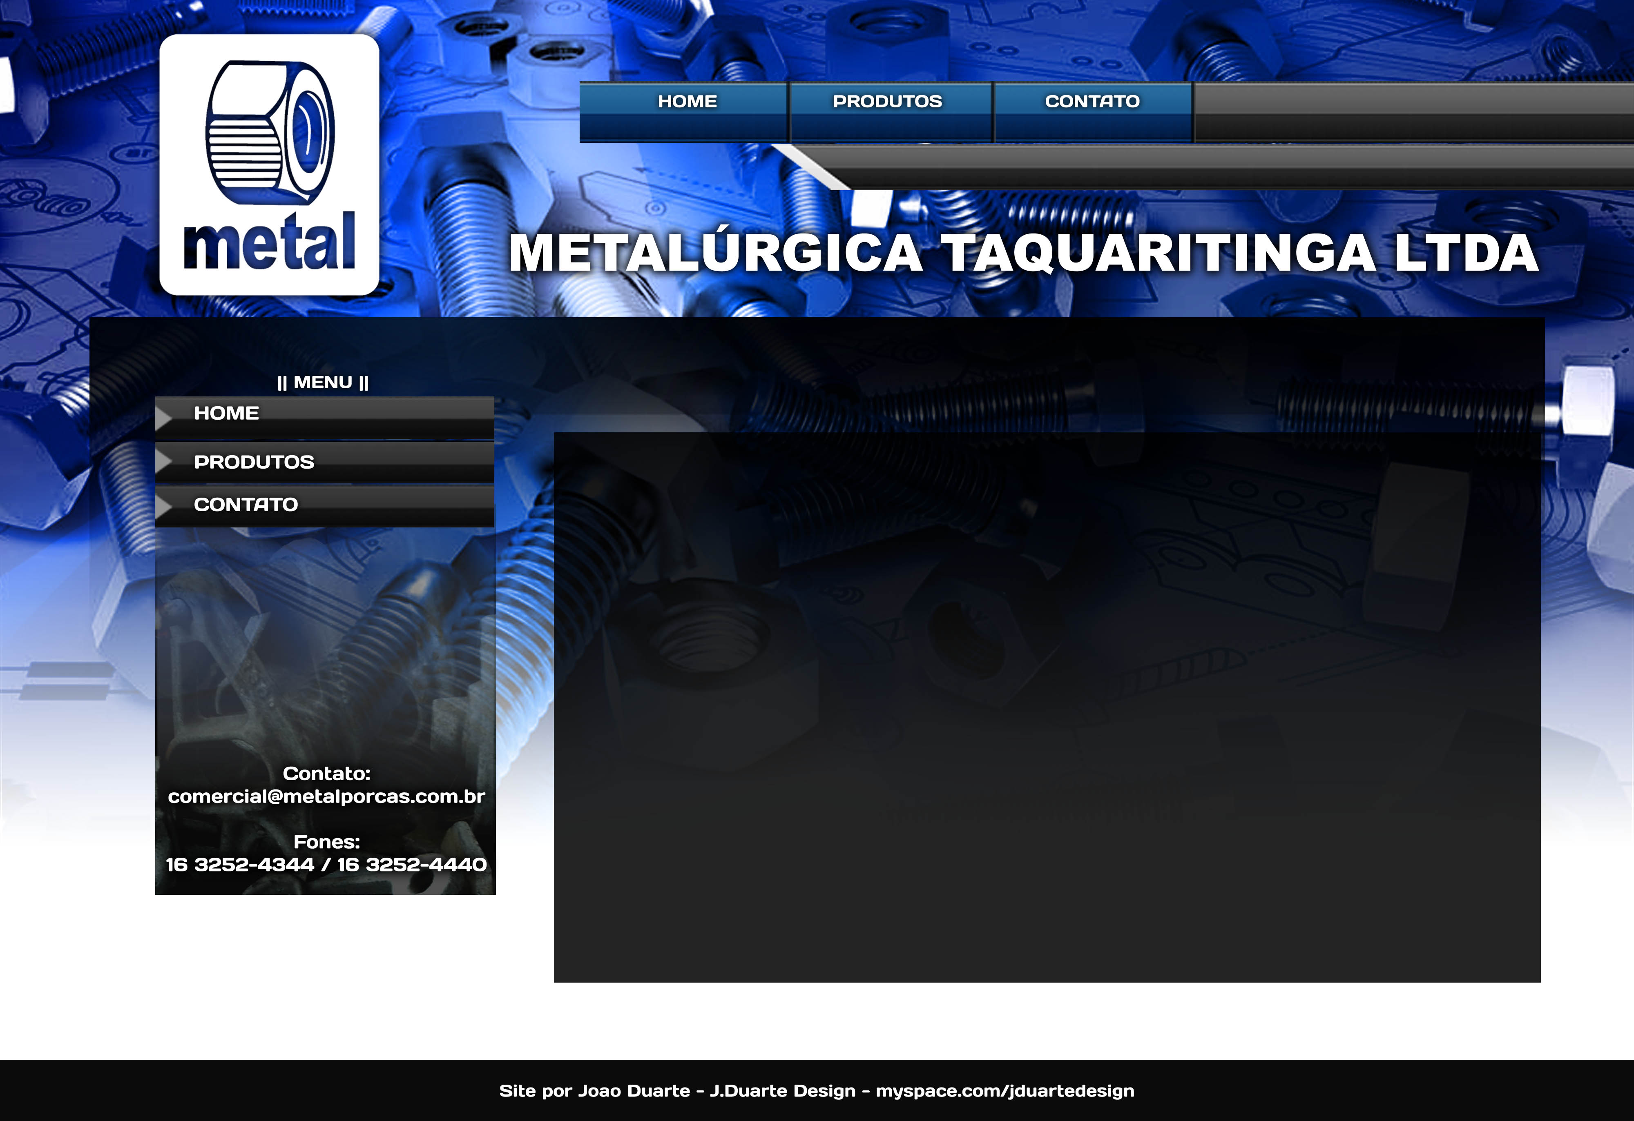Click the arrow beside side-menu CONTATO
The image size is (1634, 1121).
[164, 506]
